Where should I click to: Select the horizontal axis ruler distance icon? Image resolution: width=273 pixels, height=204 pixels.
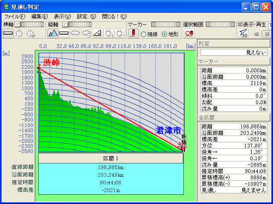point(8,33)
